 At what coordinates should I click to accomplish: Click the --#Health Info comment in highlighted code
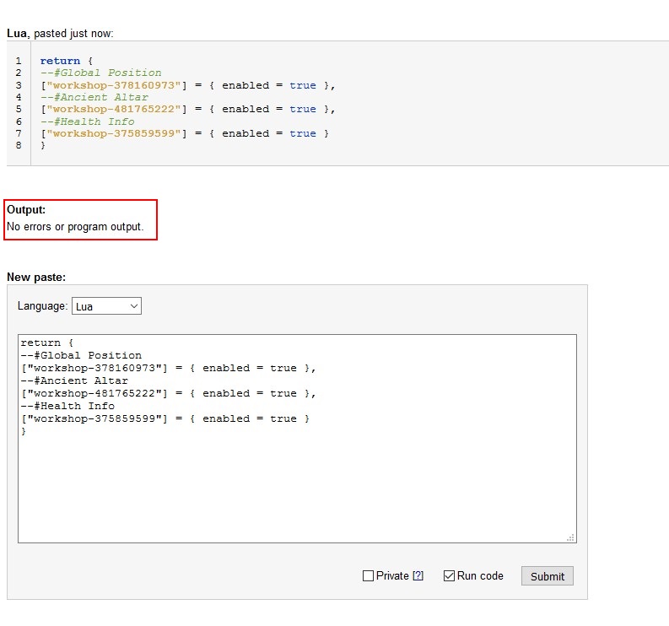pos(87,121)
